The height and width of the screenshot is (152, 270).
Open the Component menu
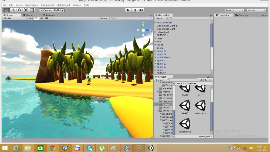[47, 5]
